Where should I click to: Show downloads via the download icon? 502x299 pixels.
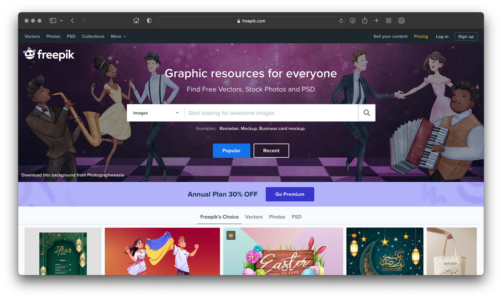pyautogui.click(x=352, y=21)
